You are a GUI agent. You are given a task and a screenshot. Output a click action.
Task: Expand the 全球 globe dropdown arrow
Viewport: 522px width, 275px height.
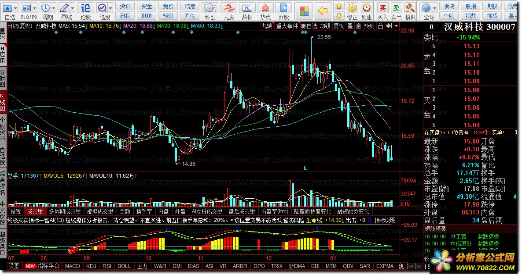[435, 8]
